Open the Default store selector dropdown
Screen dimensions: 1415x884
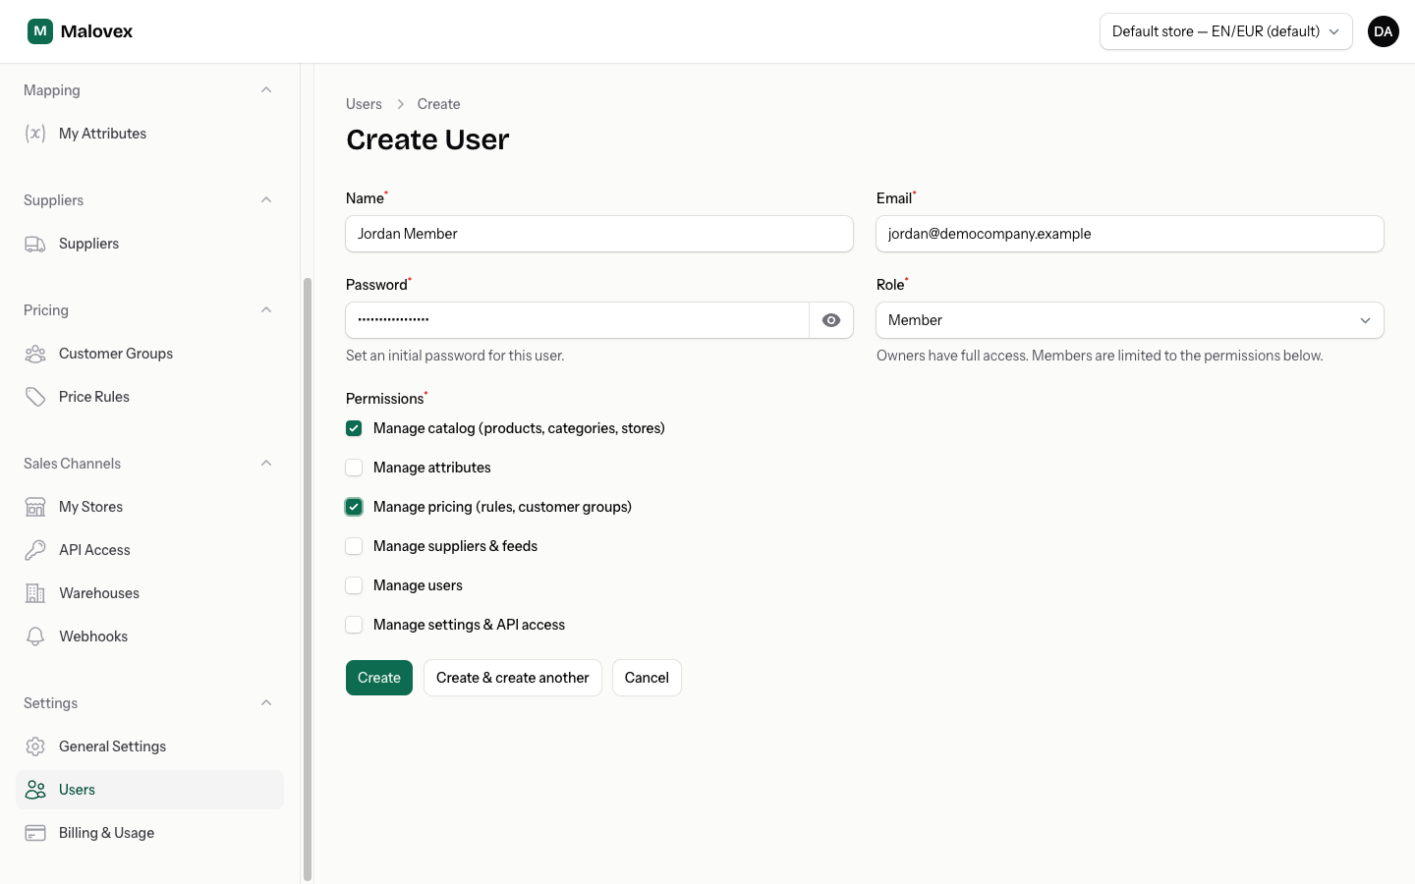click(x=1226, y=31)
